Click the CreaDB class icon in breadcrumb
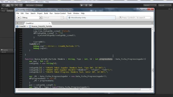Viewport: 173px width, 97px height. point(17,26)
